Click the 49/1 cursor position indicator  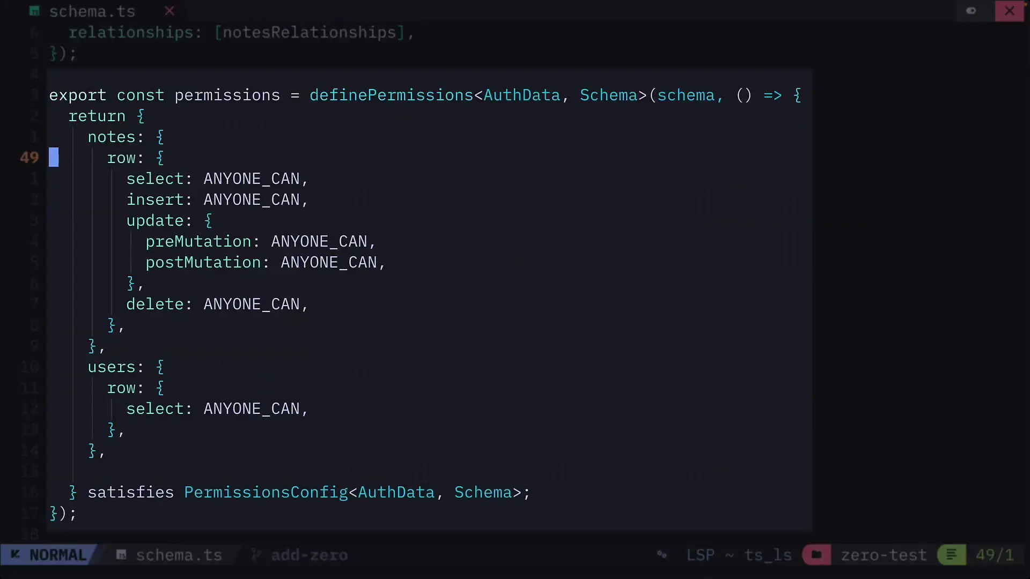995,555
